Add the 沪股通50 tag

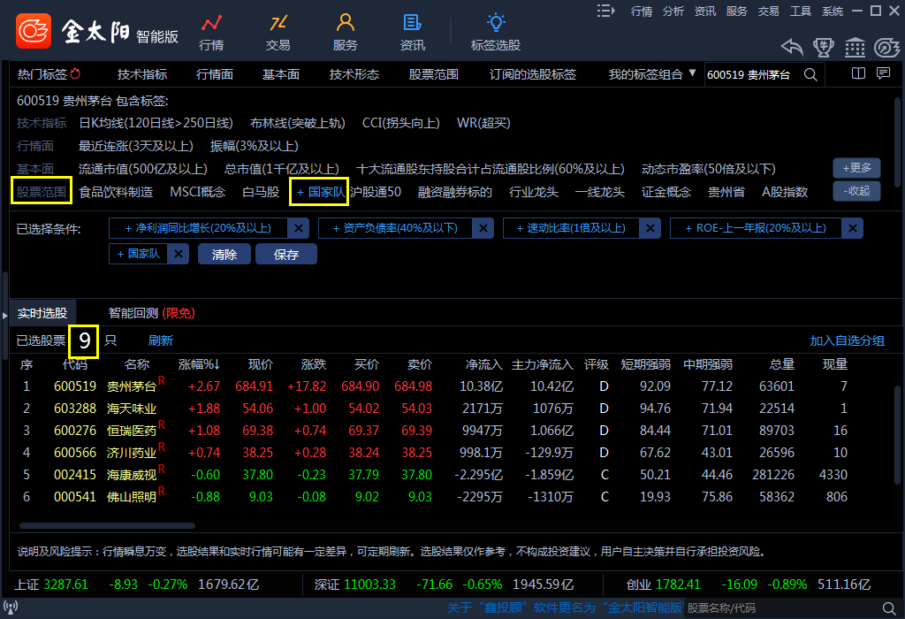[375, 192]
